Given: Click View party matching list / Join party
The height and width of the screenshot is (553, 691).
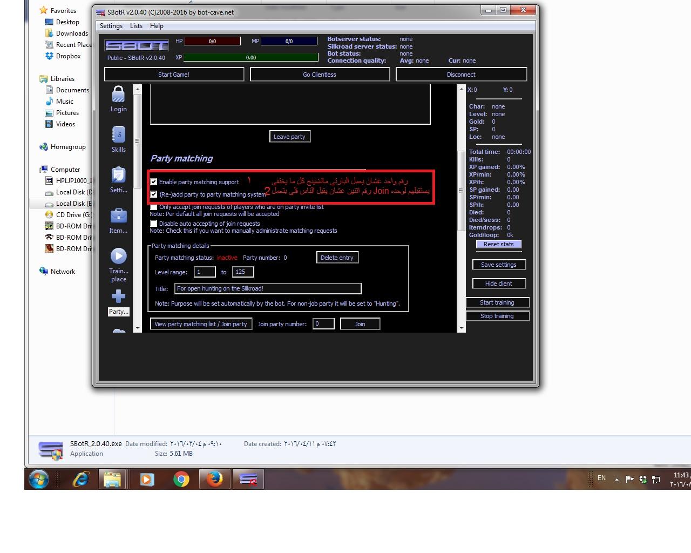Looking at the screenshot, I should coord(201,324).
